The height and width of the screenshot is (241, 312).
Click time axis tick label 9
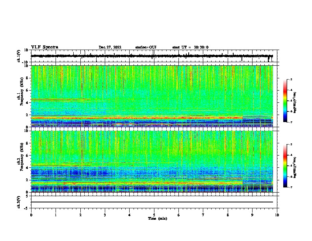[252, 215]
